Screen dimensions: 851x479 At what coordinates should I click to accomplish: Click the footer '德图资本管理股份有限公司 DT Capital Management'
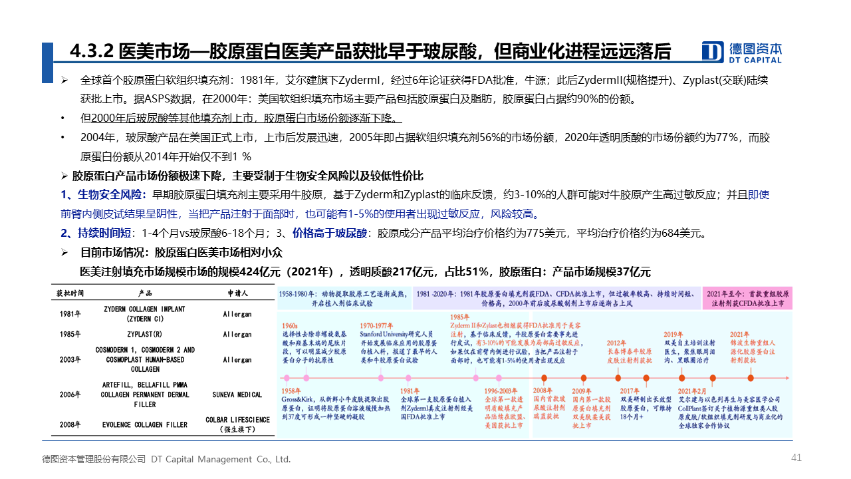[x=166, y=459]
